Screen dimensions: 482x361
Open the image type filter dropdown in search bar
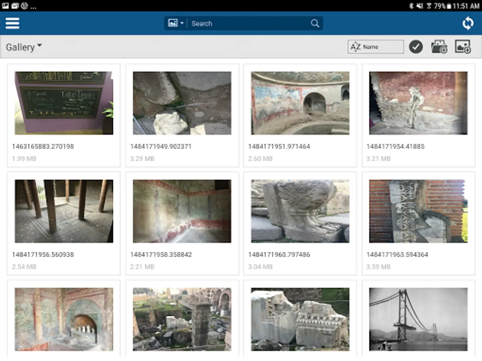click(176, 23)
